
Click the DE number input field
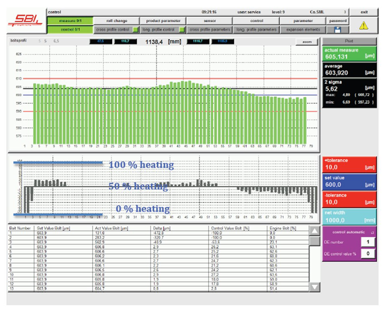[368, 242]
